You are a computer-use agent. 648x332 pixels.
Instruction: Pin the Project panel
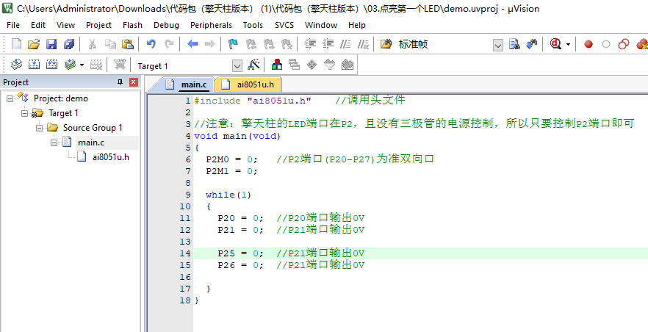click(120, 82)
